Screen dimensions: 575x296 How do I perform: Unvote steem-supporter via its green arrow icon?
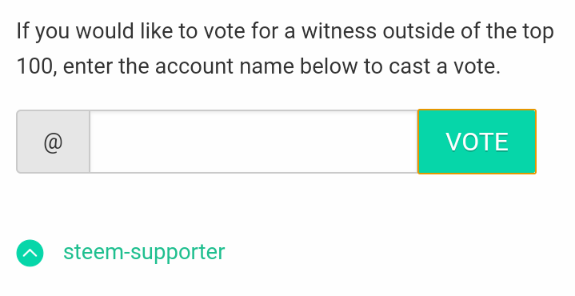[30, 253]
